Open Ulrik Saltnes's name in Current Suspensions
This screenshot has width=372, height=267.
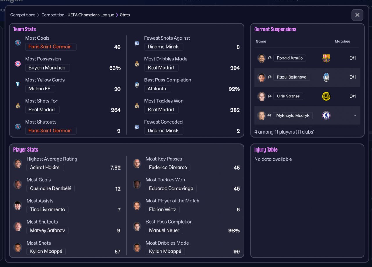coord(288,96)
